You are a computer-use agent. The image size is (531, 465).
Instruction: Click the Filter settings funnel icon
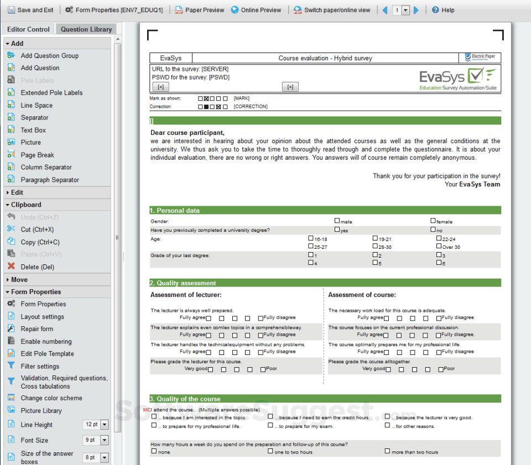(x=11, y=366)
